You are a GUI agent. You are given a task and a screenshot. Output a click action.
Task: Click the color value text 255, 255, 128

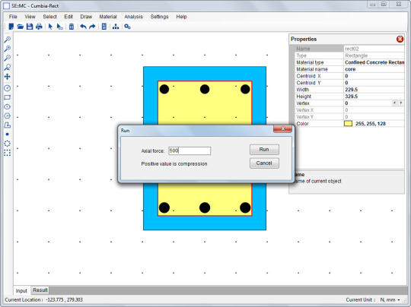click(371, 124)
